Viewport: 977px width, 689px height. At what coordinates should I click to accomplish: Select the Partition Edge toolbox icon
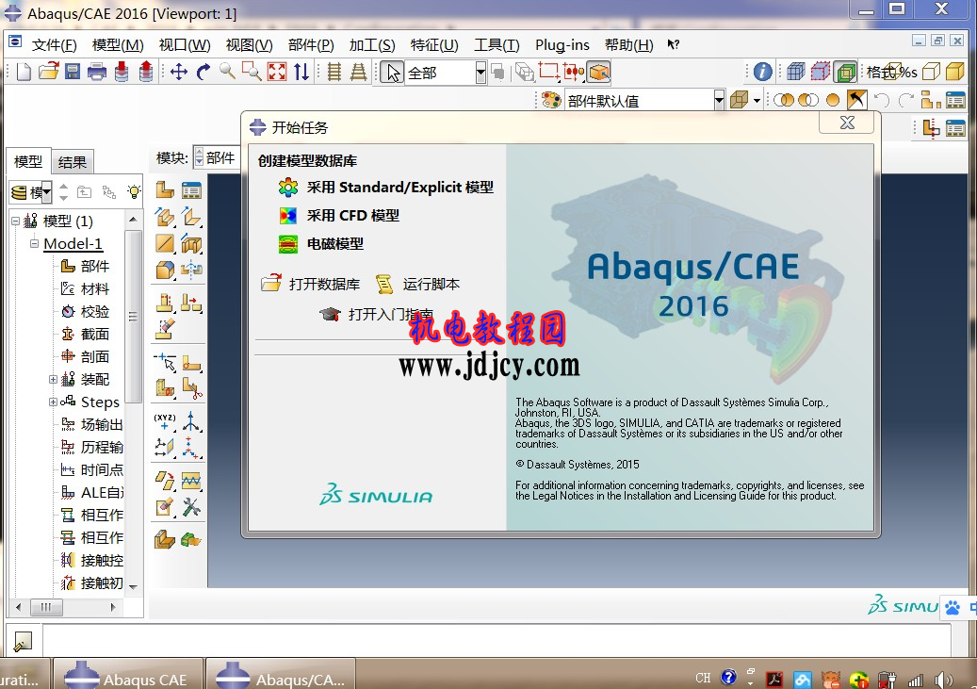[165, 360]
